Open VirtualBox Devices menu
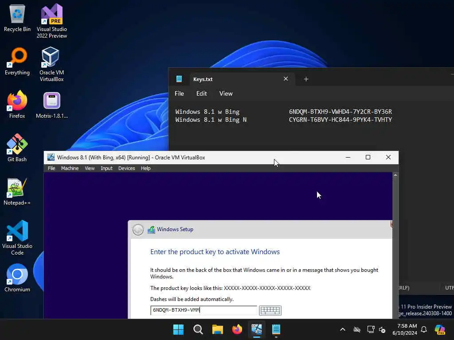 click(x=126, y=168)
